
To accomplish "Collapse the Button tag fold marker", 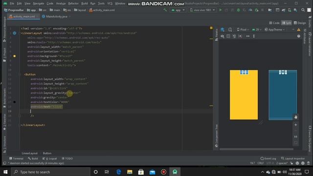I will 20,74.
